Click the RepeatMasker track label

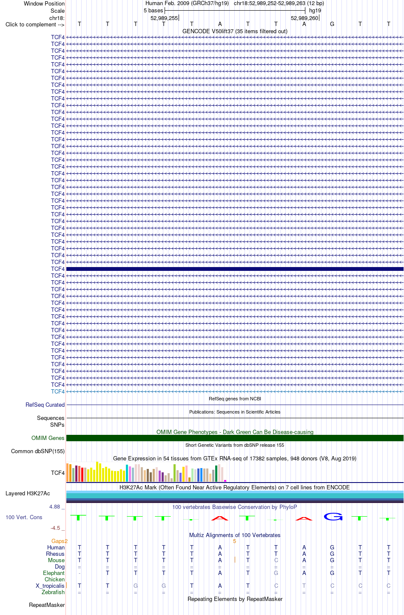click(47, 605)
